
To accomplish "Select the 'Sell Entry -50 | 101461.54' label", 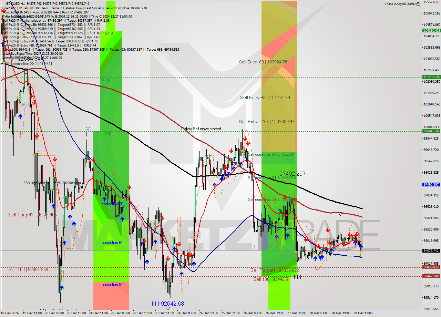I will [x=265, y=98].
